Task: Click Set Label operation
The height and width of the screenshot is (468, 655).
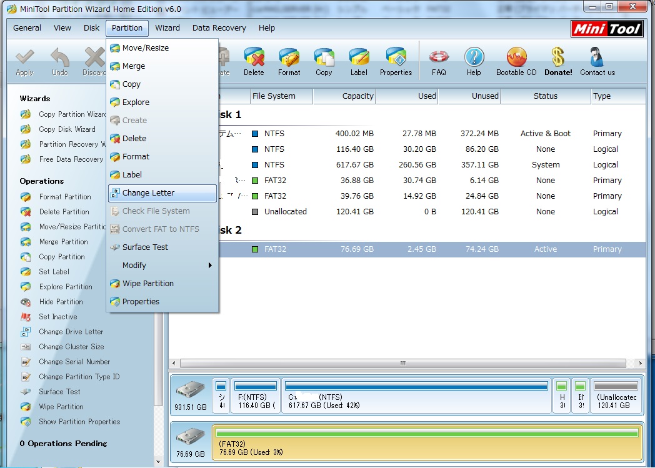Action: click(x=54, y=272)
